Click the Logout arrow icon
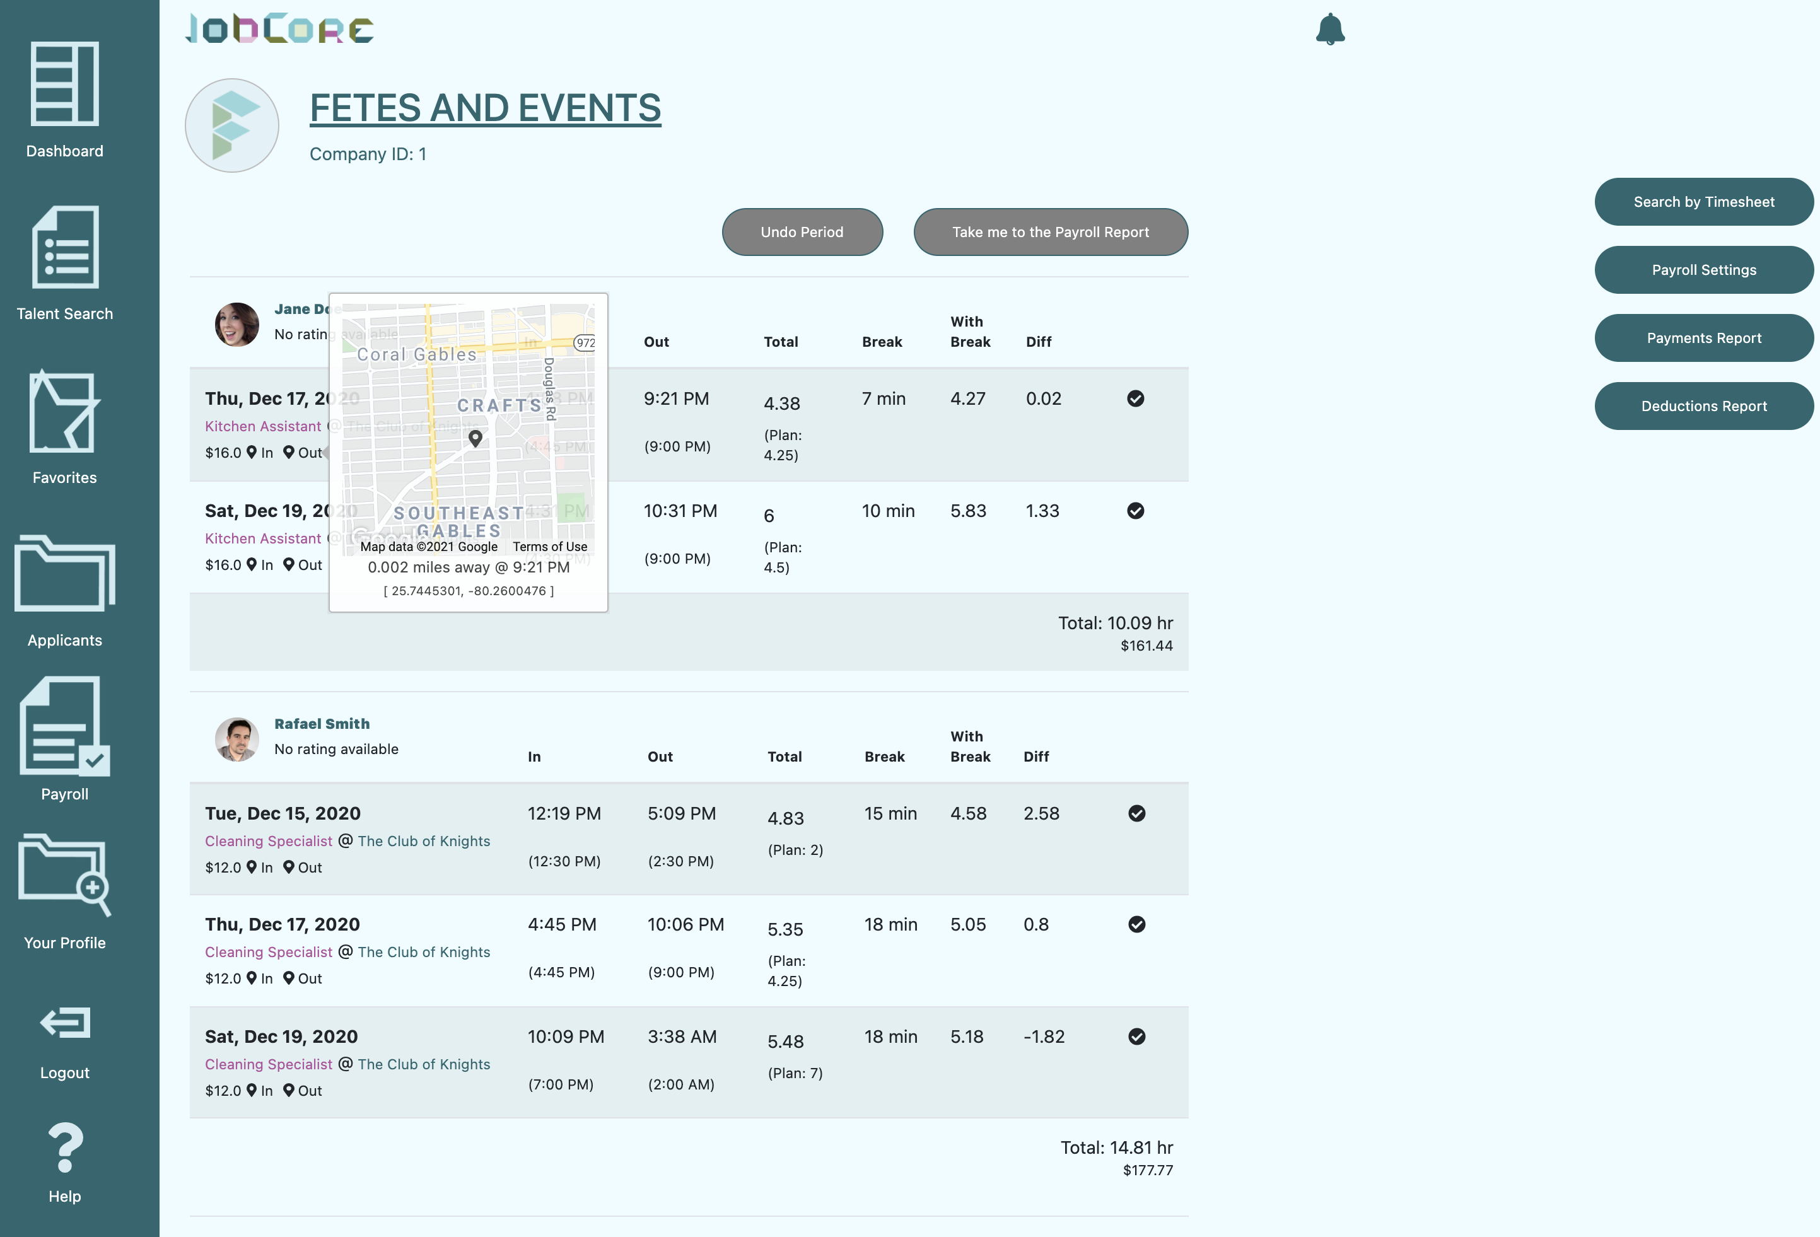The width and height of the screenshot is (1820, 1237). [x=64, y=1023]
